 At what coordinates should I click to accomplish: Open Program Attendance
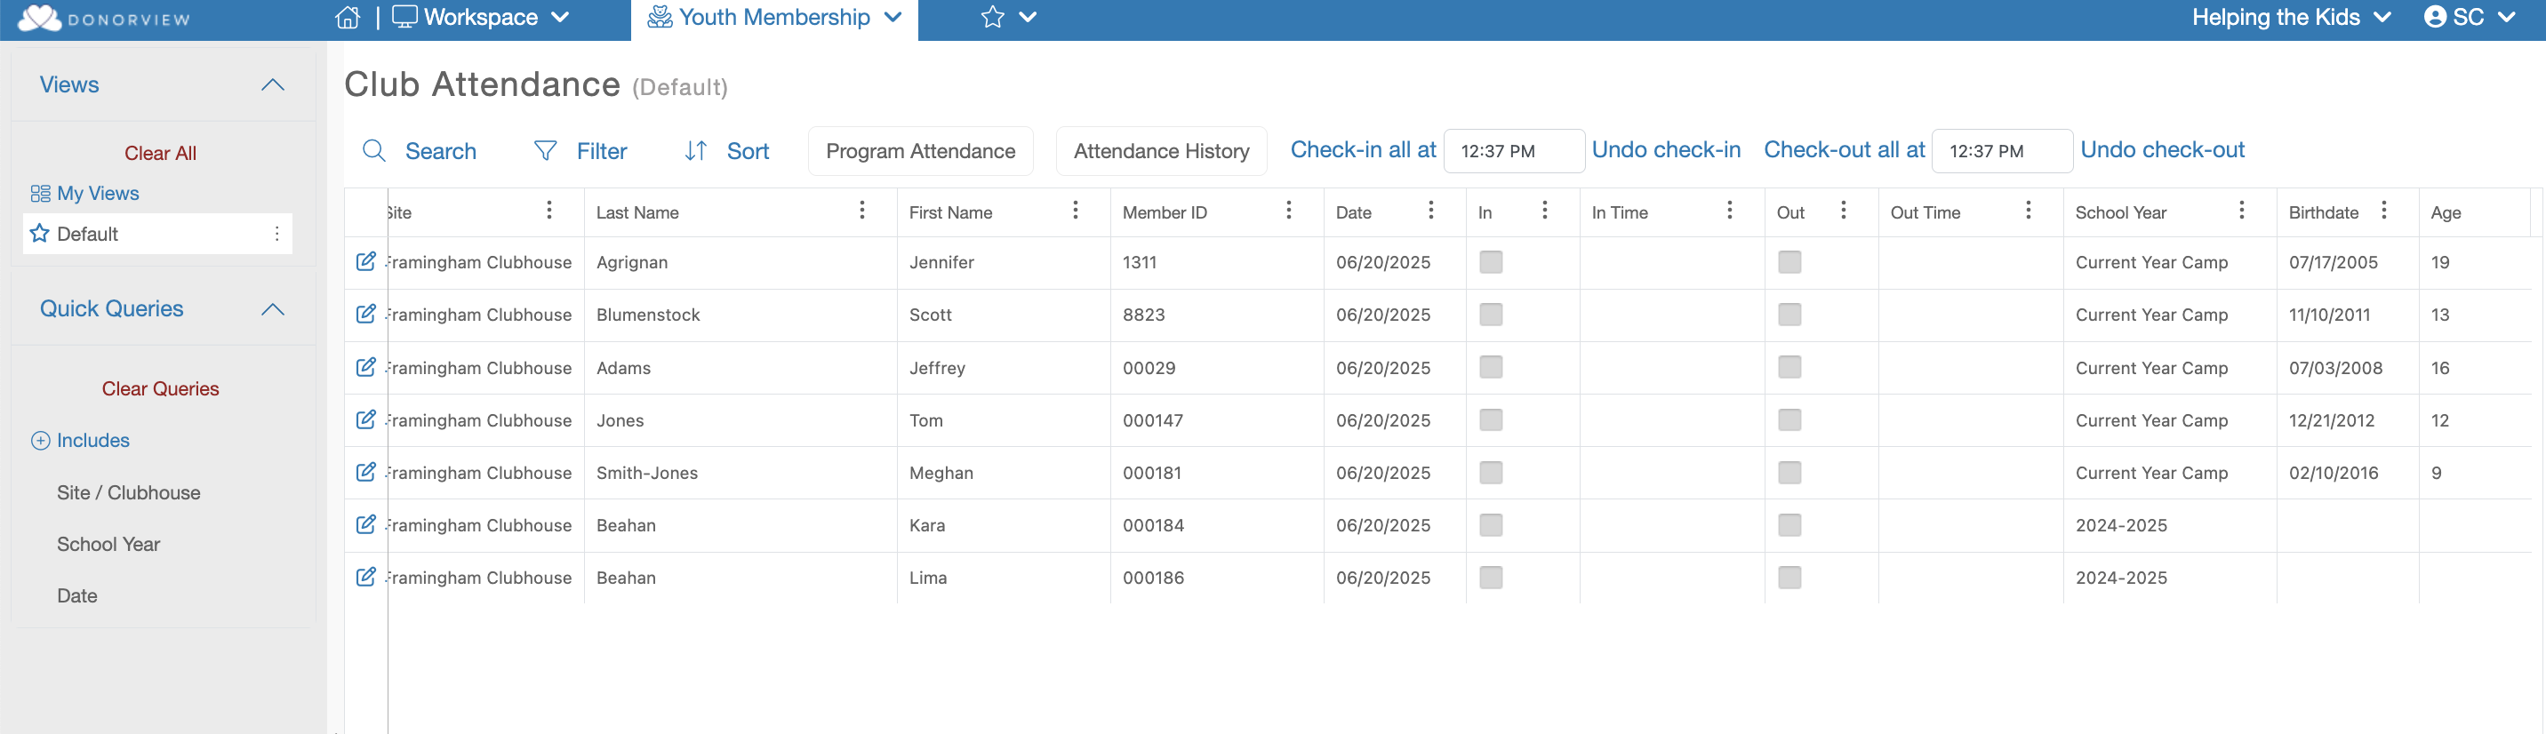coord(920,151)
